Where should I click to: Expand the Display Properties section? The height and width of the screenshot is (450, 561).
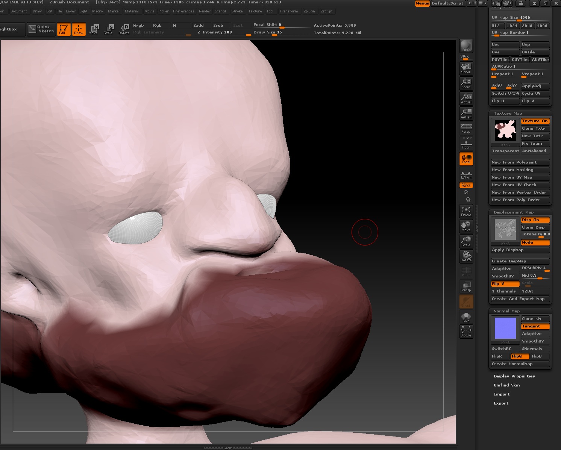coord(514,376)
